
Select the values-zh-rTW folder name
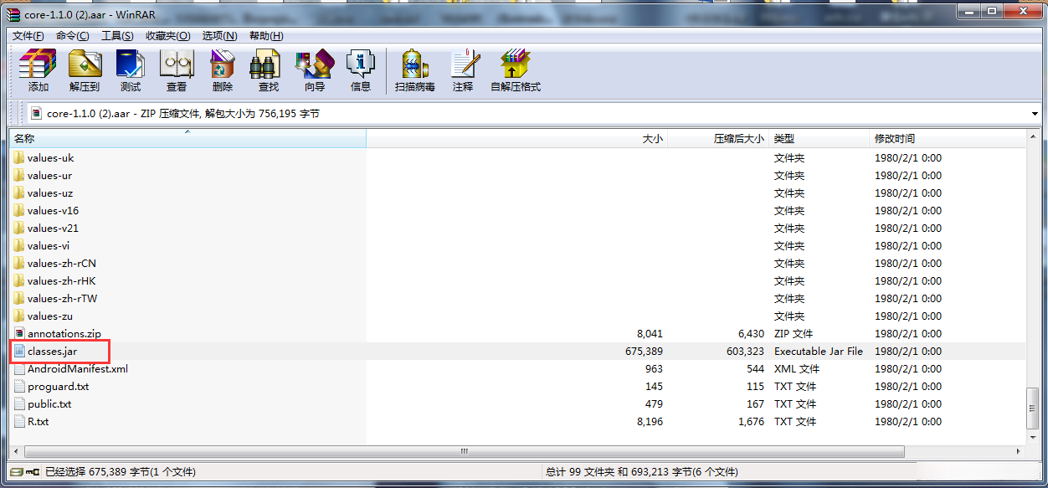62,299
